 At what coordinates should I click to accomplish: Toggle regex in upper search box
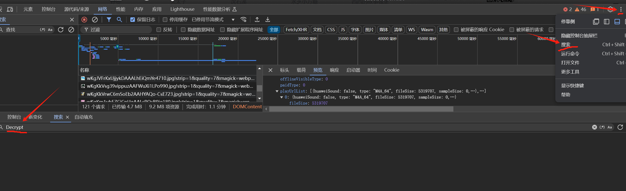[x=42, y=30]
